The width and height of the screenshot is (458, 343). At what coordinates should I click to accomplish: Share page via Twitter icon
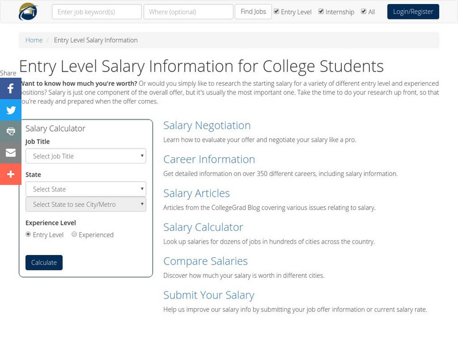tap(10, 110)
